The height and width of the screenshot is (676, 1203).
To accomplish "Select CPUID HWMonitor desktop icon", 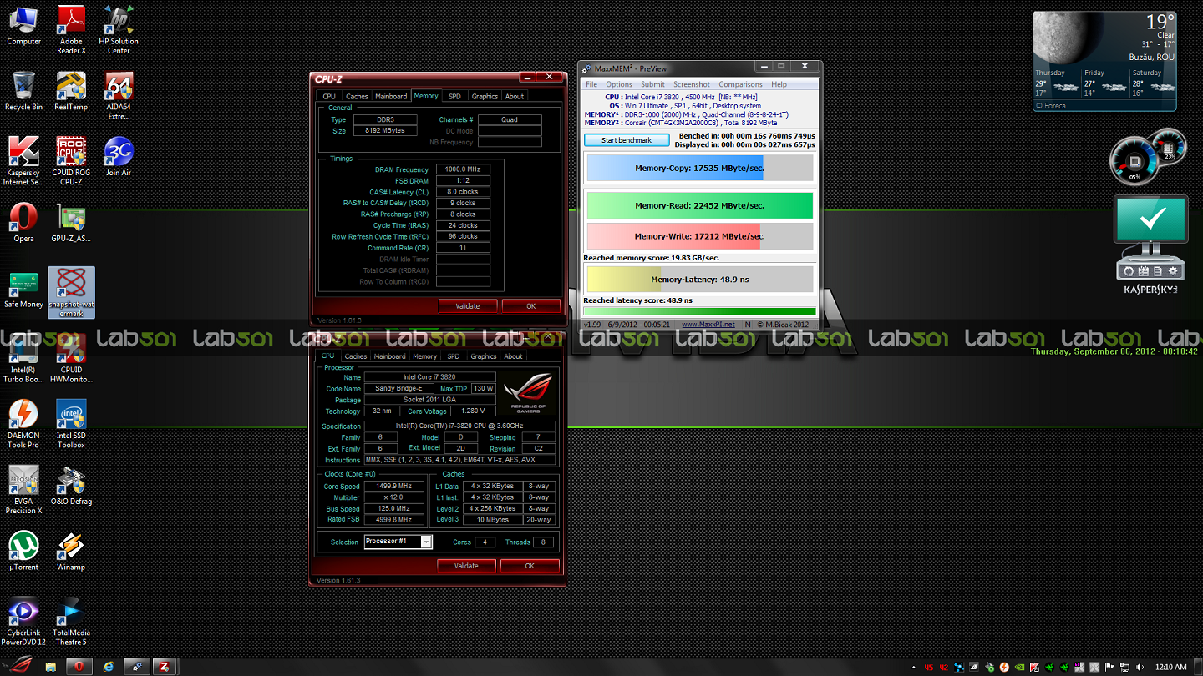I will click(71, 359).
